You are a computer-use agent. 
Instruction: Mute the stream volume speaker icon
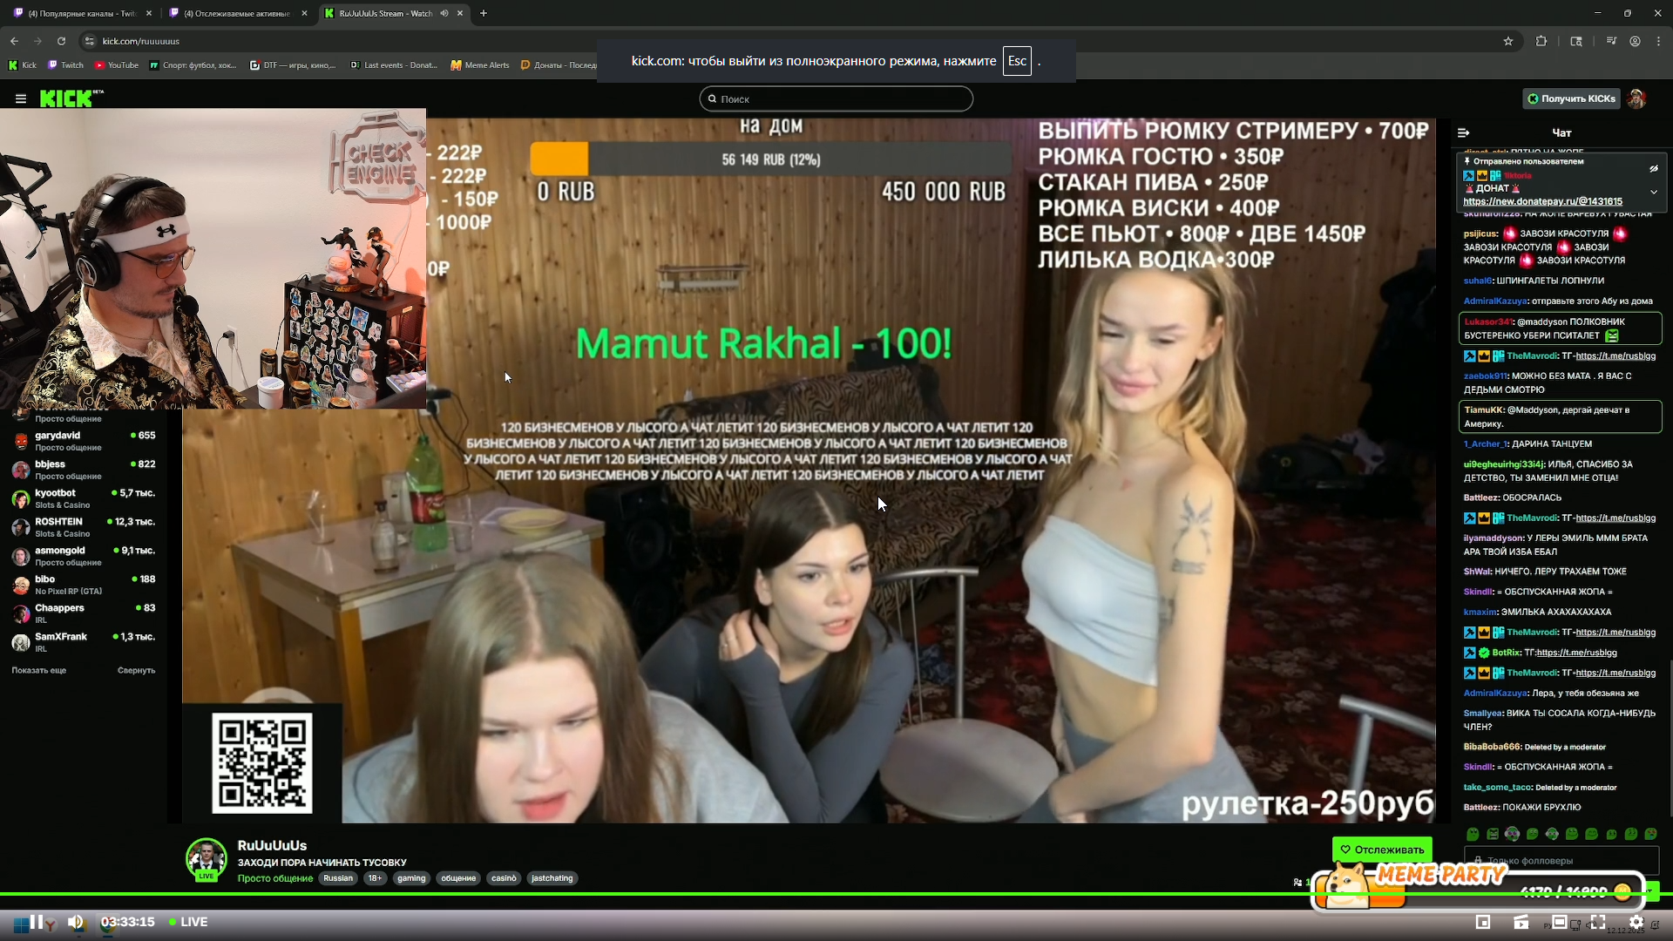pyautogui.click(x=76, y=922)
